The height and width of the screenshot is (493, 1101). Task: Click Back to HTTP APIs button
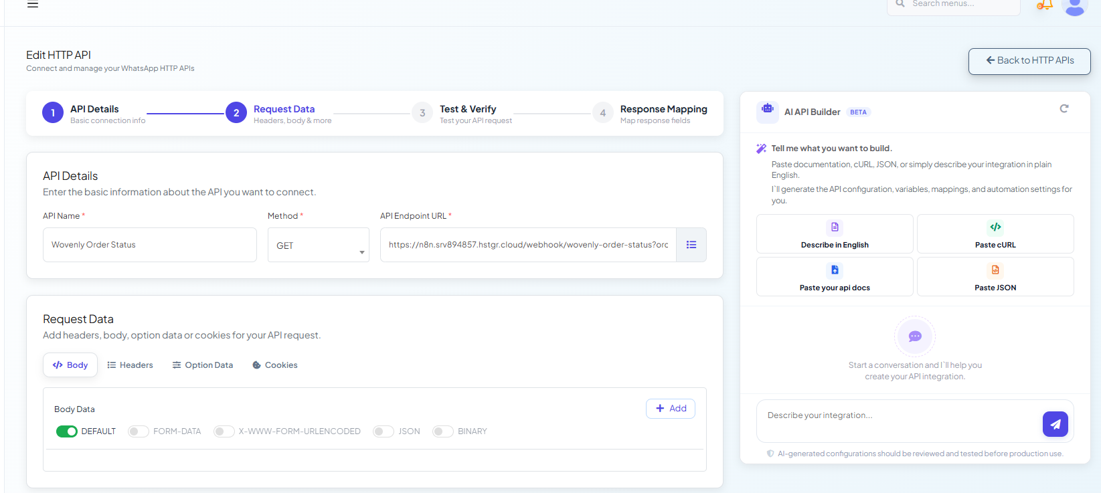1029,61
